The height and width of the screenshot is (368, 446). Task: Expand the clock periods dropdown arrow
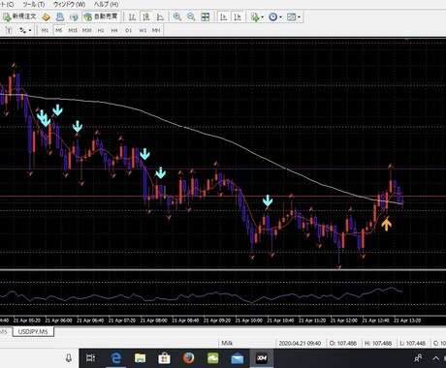coord(280,16)
